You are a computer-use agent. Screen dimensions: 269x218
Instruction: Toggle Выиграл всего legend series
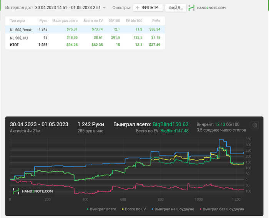(101, 209)
